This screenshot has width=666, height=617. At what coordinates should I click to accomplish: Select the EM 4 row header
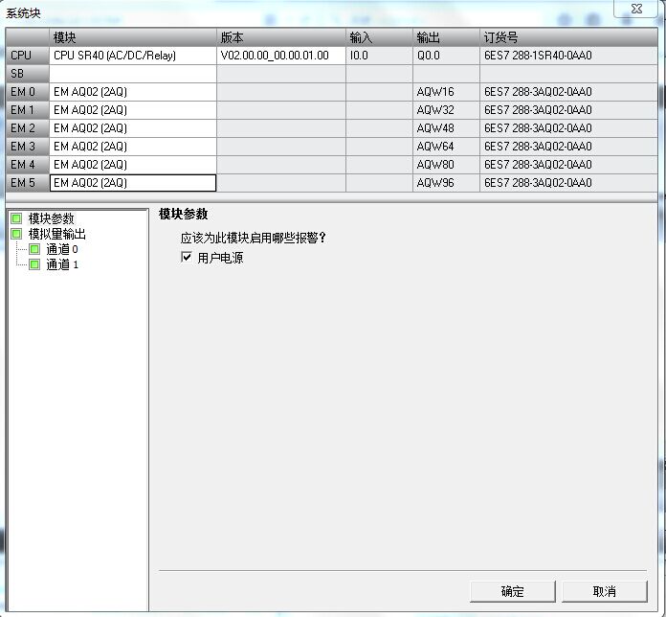(x=28, y=165)
